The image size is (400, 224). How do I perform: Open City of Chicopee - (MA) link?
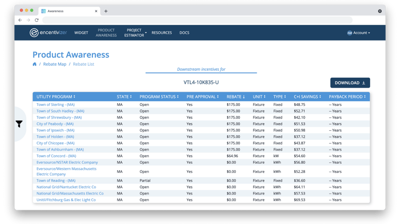[55, 143]
